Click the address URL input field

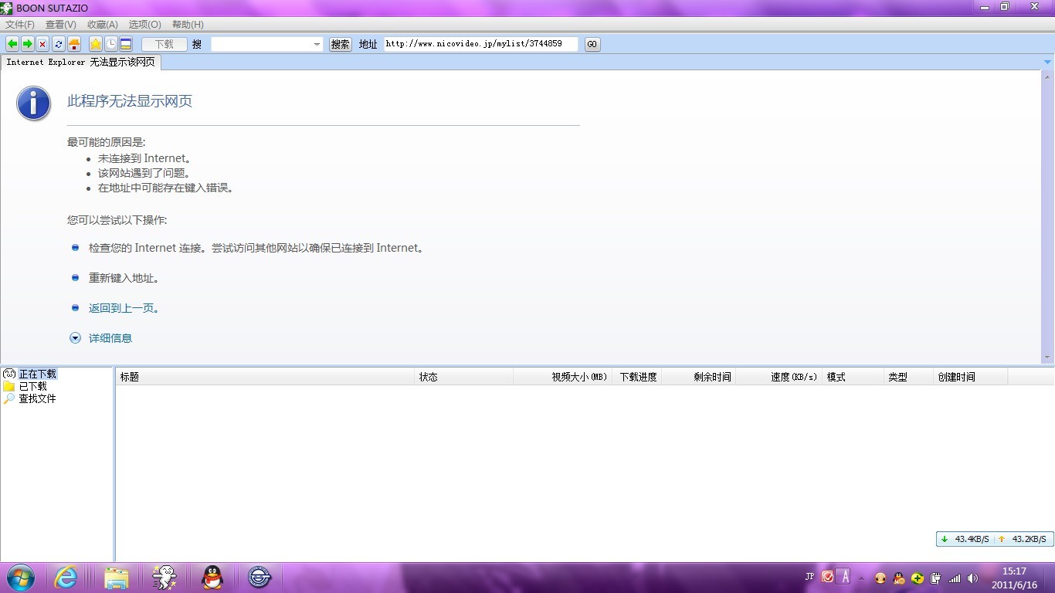480,44
